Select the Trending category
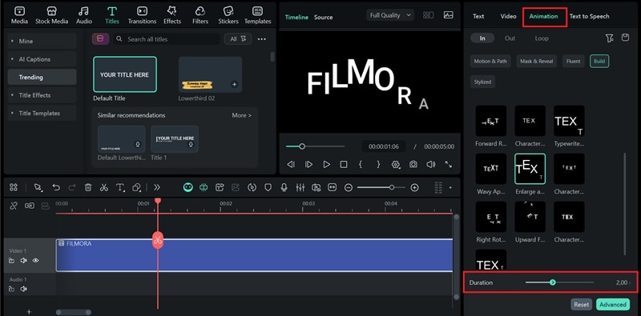Screen dimensions: 641x316 point(42,77)
